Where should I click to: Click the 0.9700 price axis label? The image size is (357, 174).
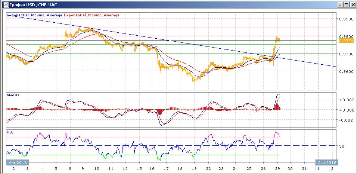pos(346,54)
